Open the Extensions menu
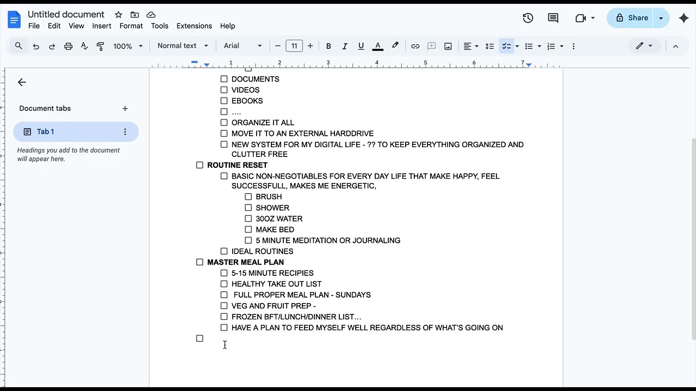This screenshot has height=391, width=696. click(194, 26)
